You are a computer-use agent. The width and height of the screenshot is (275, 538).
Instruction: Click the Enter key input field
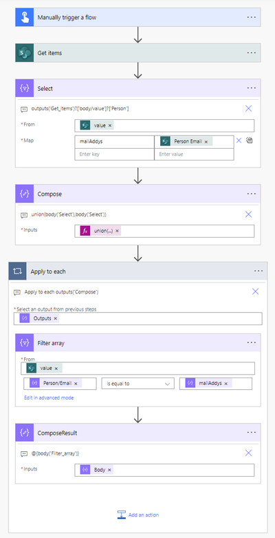pos(114,154)
